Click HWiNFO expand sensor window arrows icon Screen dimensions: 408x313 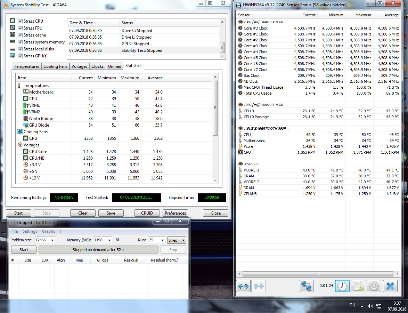(243, 286)
